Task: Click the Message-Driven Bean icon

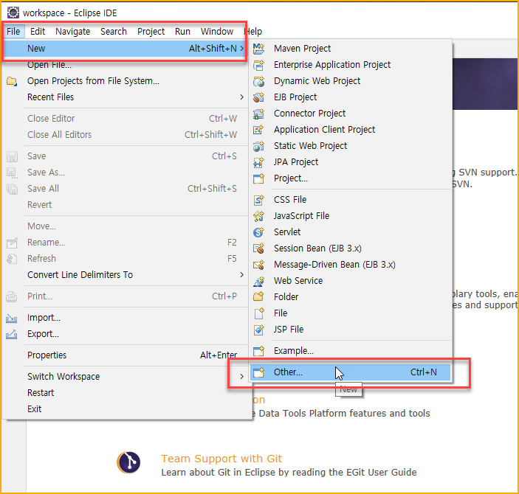Action: (258, 265)
